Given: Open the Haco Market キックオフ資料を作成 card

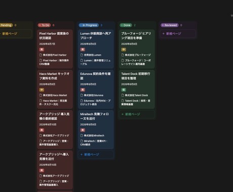Looking at the screenshot, I should tap(55, 89).
